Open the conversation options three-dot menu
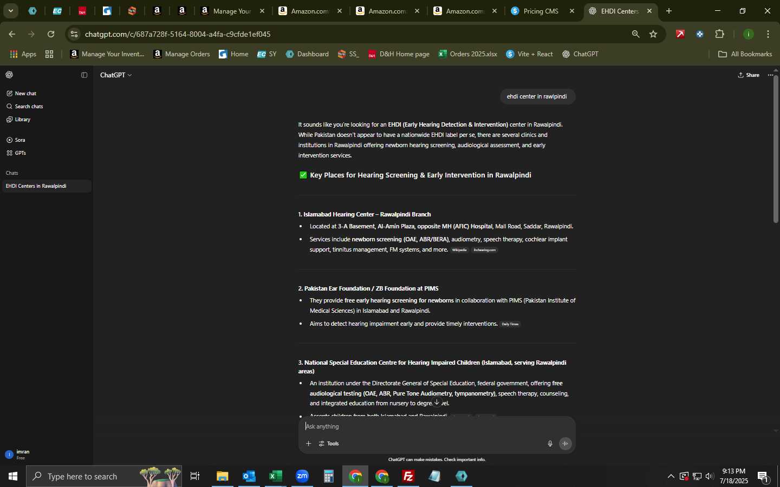 click(x=771, y=75)
